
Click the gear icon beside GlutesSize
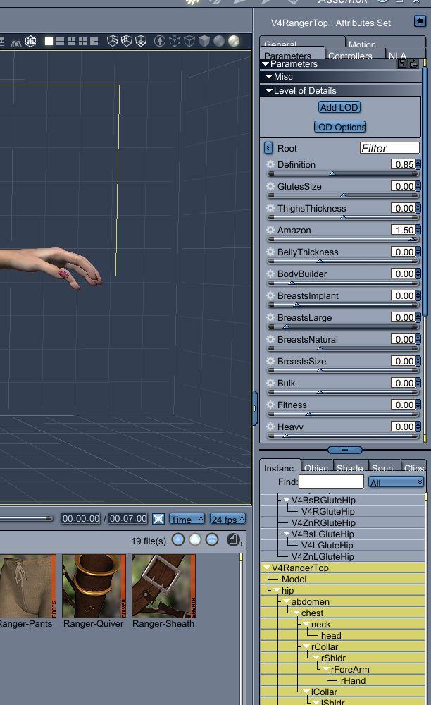pos(270,185)
